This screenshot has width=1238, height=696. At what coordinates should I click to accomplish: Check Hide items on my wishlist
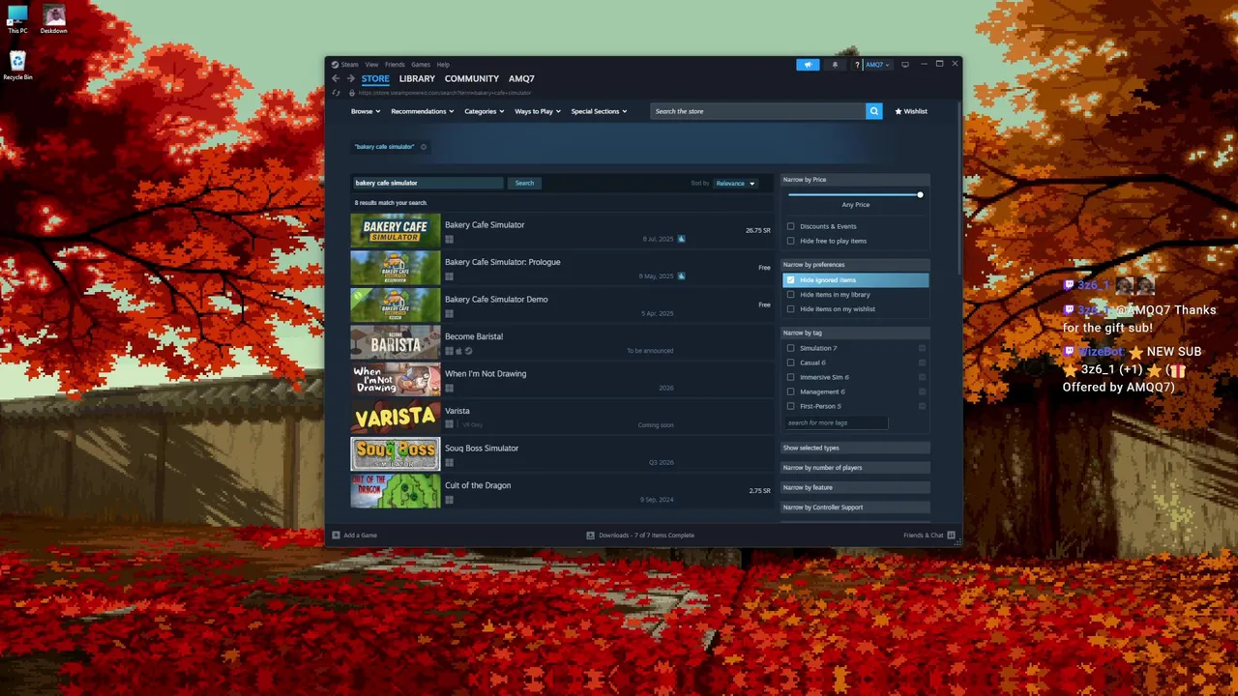(x=790, y=309)
